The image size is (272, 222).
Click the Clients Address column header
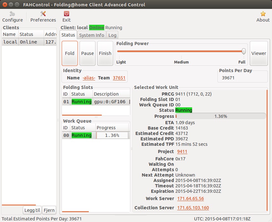50,34
